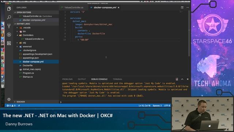
Task: Open appsettings.Development.json
Action: point(36,54)
